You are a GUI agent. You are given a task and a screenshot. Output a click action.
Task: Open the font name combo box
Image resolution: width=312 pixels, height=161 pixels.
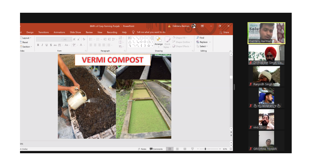click(49, 39)
